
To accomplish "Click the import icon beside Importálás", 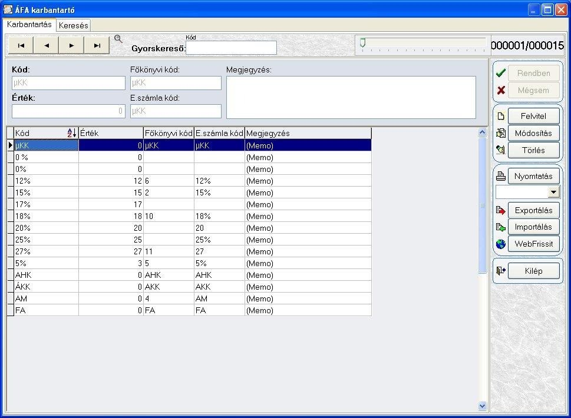I will click(x=501, y=227).
